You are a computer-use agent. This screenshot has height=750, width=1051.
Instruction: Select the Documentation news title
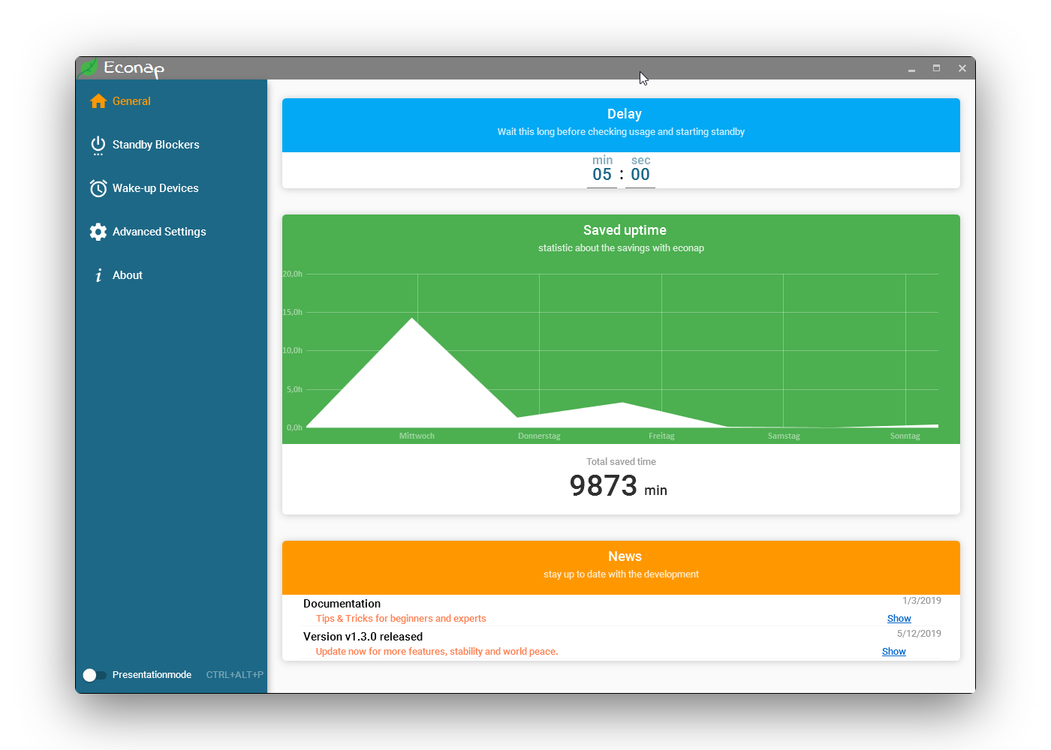[342, 604]
